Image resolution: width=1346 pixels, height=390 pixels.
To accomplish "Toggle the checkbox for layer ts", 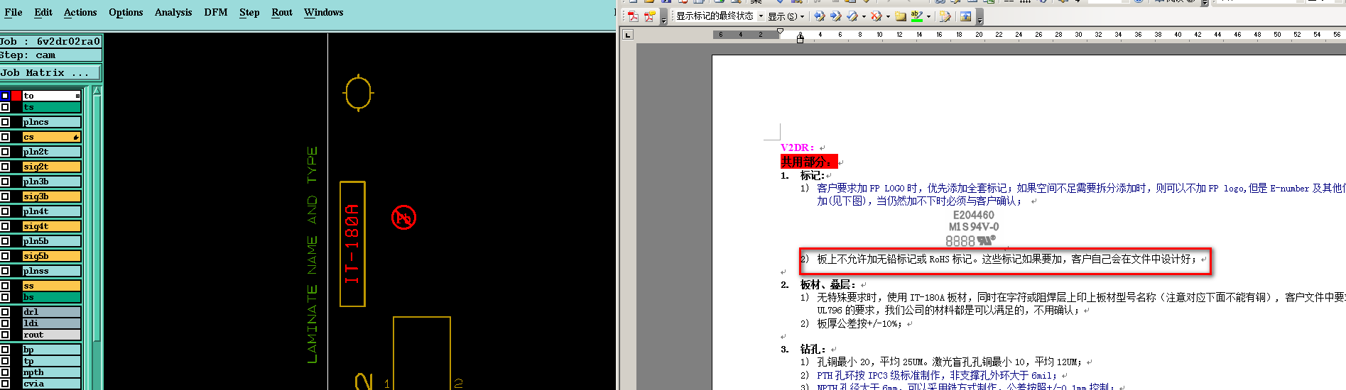I will 5,107.
